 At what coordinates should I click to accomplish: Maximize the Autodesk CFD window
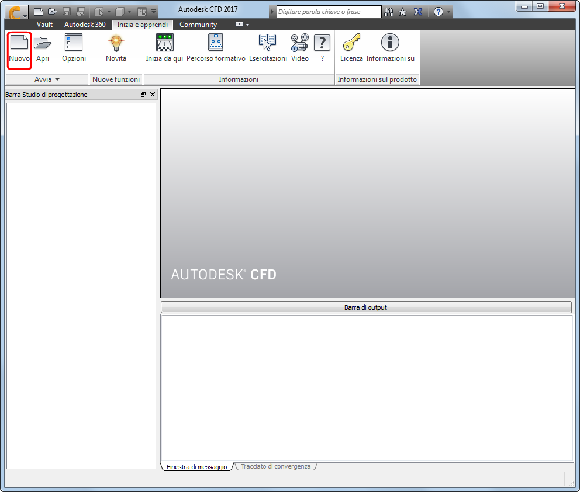click(x=540, y=6)
